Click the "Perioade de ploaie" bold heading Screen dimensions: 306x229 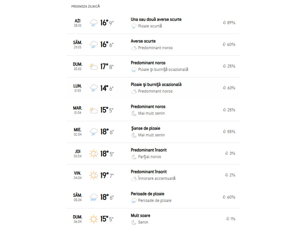[x=147, y=194]
